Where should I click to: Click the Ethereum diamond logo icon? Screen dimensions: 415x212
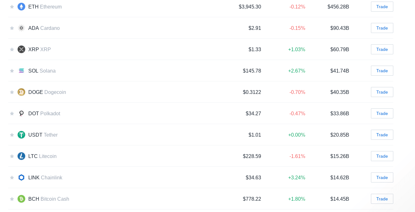pos(21,7)
